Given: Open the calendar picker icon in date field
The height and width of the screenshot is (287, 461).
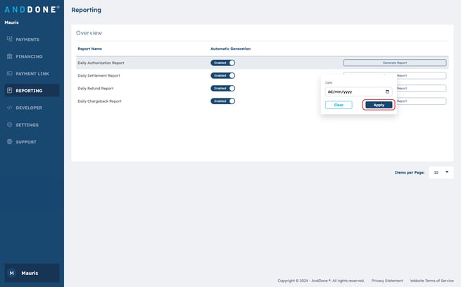Looking at the screenshot, I should pyautogui.click(x=387, y=91).
